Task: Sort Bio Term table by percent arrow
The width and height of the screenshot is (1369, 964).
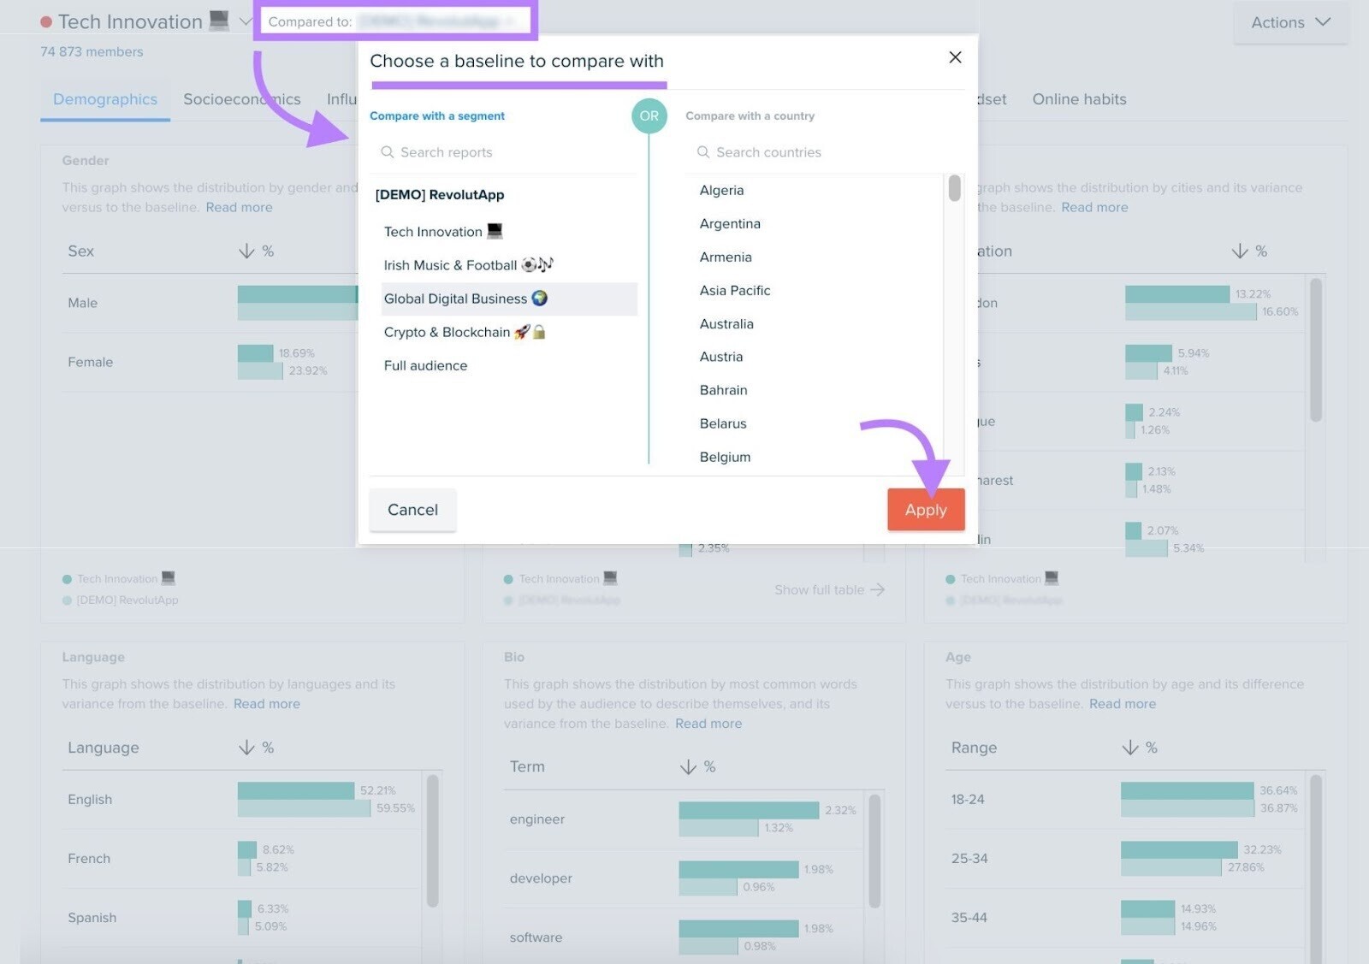Action: click(688, 767)
